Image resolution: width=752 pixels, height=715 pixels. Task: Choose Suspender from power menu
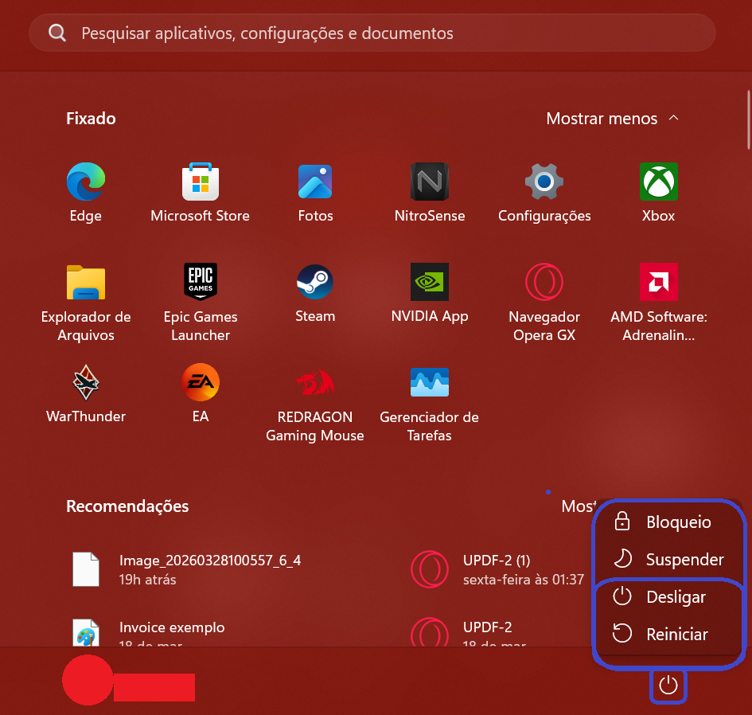(668, 559)
